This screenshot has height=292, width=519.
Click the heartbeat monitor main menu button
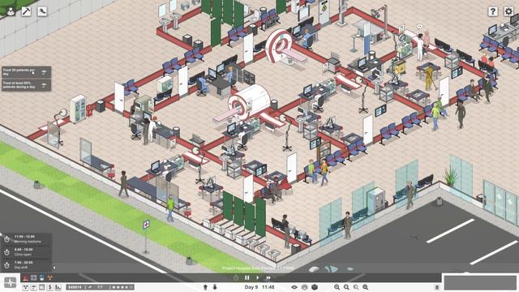point(11,282)
